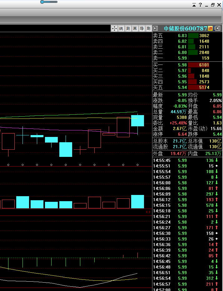Click the 卖五 volume 3062
The image size is (223, 291).
(x=204, y=36)
